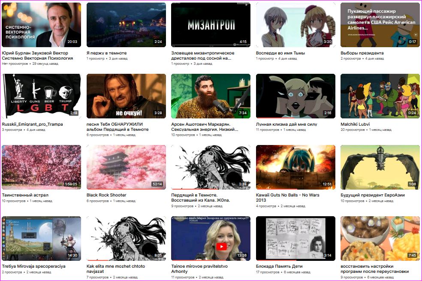Open the 'Kawaii Guts No Balls' thumbnail

click(x=295, y=167)
